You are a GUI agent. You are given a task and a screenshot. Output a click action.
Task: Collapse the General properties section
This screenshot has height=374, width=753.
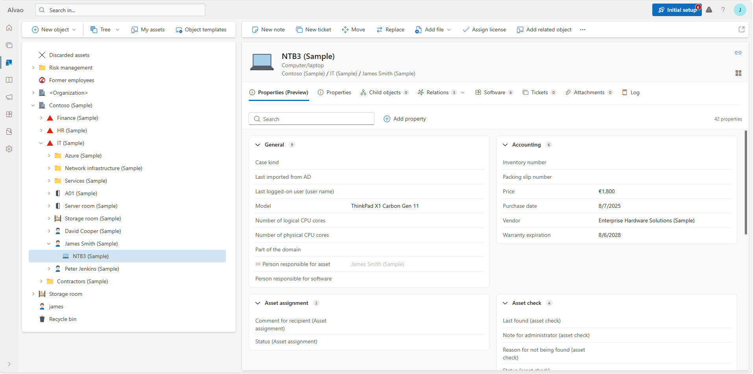click(x=258, y=145)
